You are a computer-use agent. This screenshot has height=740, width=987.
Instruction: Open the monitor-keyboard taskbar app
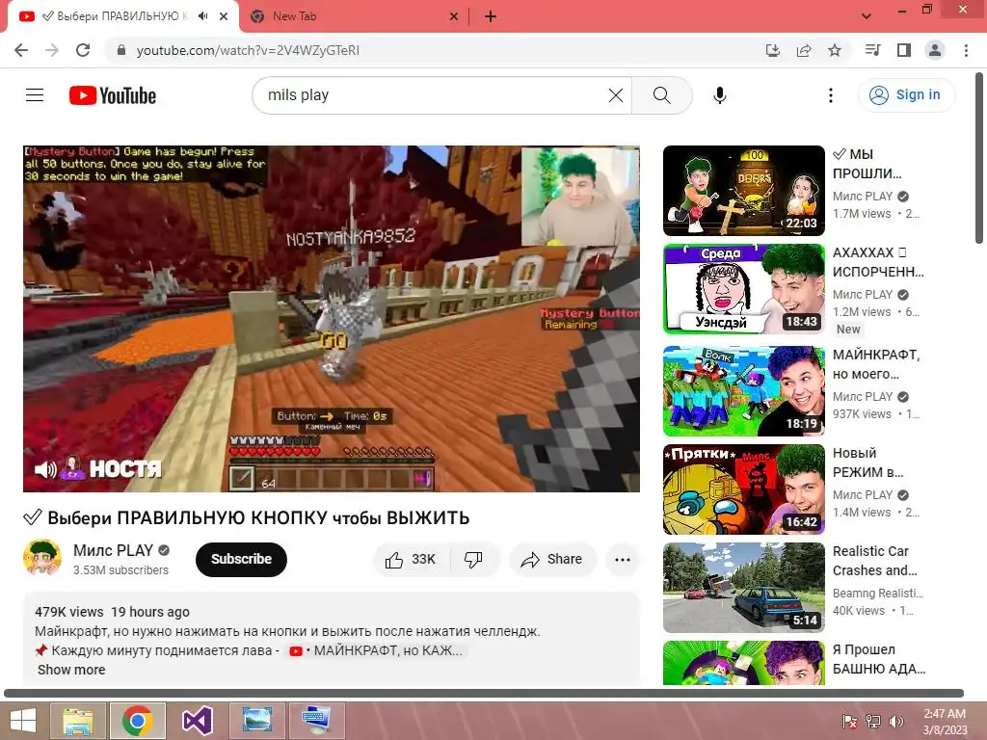316,721
